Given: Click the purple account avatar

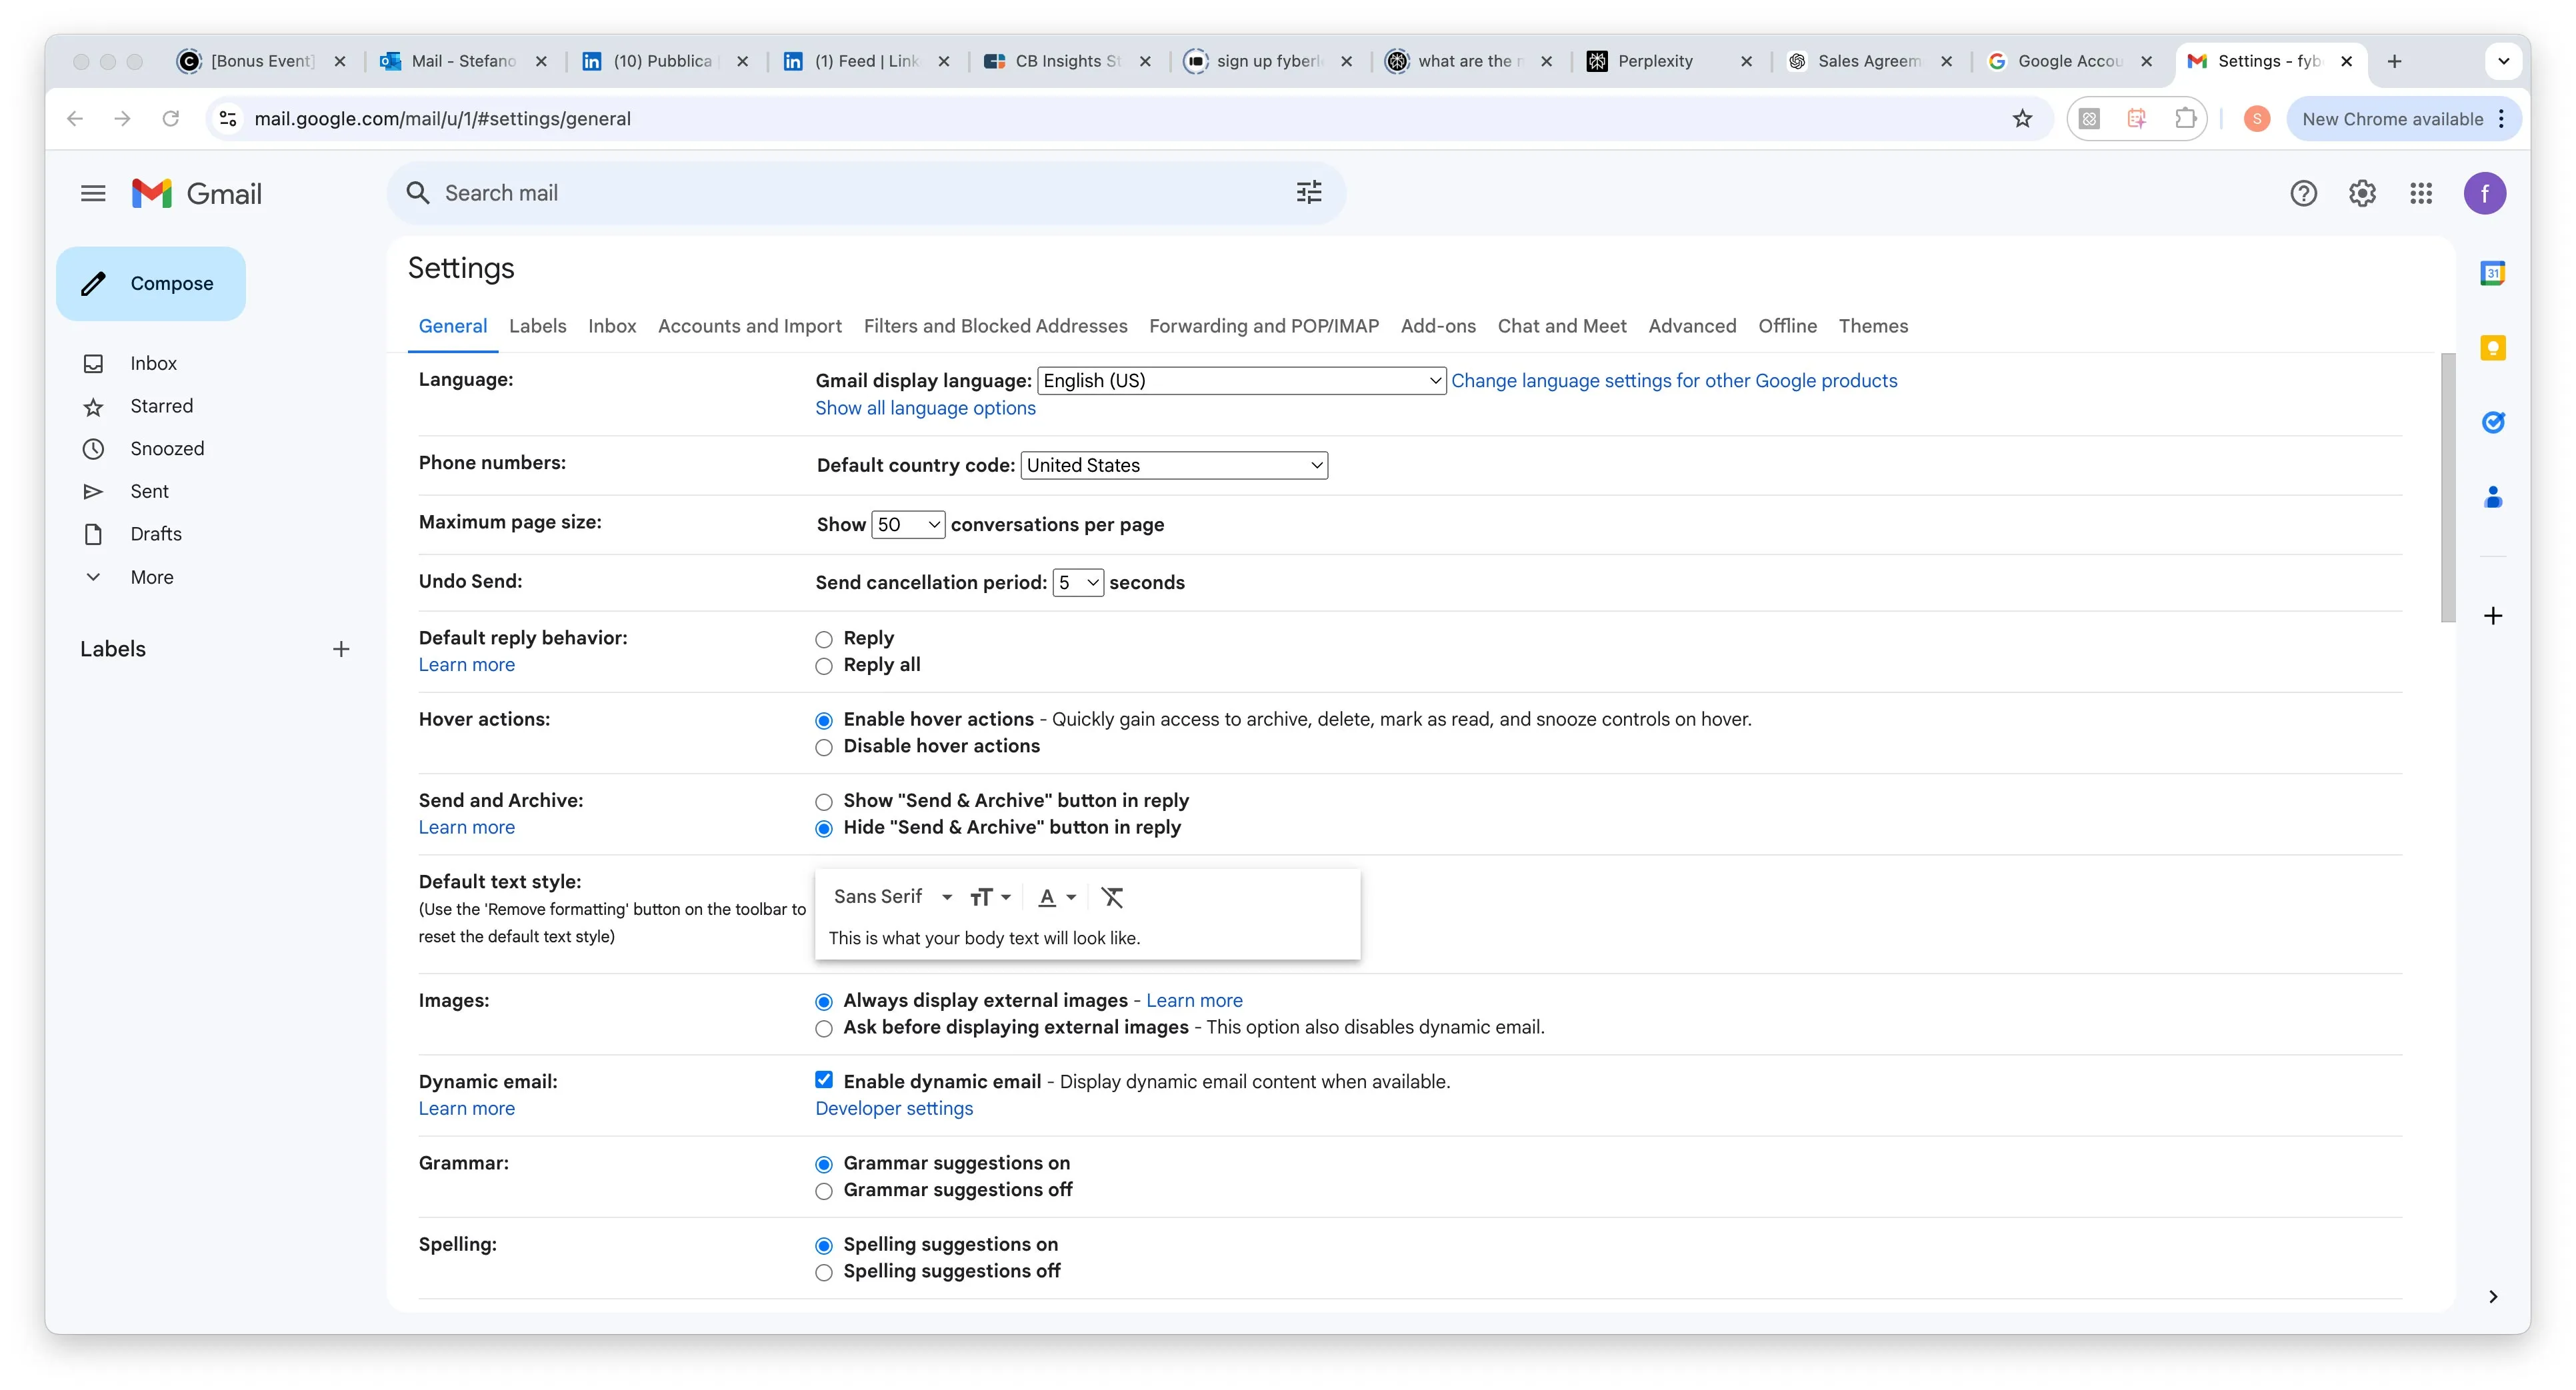Looking at the screenshot, I should pos(2484,193).
